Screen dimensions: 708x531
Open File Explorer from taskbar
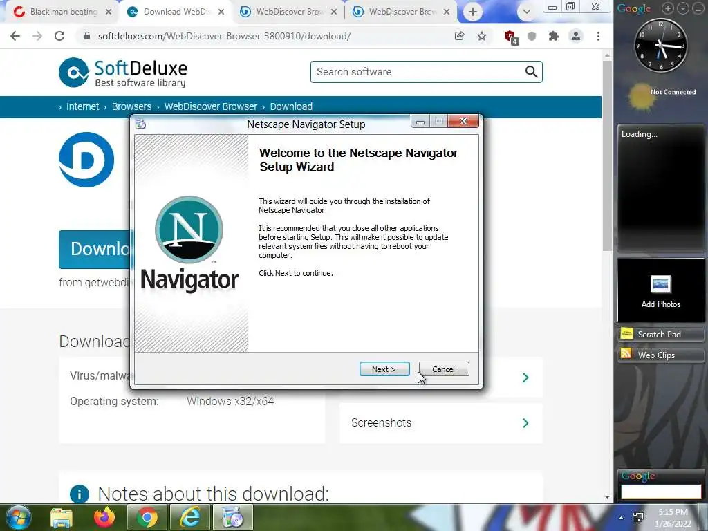[62, 517]
